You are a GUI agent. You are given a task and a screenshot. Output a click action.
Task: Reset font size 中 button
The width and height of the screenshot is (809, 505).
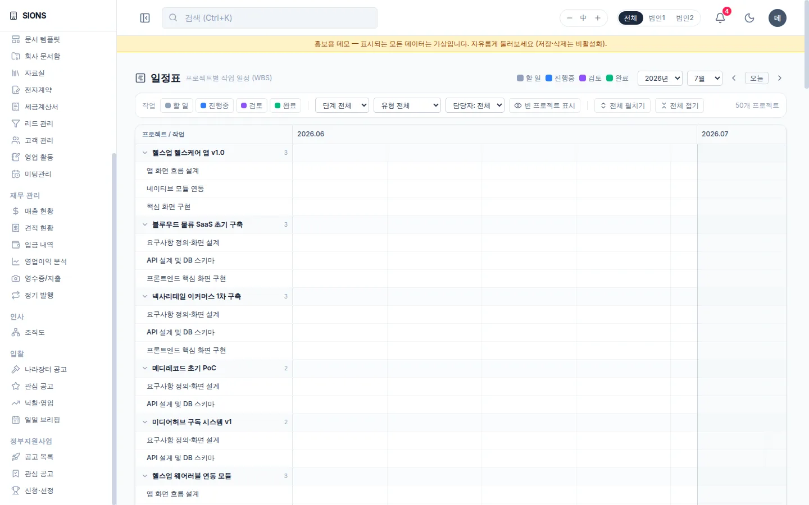pyautogui.click(x=583, y=18)
